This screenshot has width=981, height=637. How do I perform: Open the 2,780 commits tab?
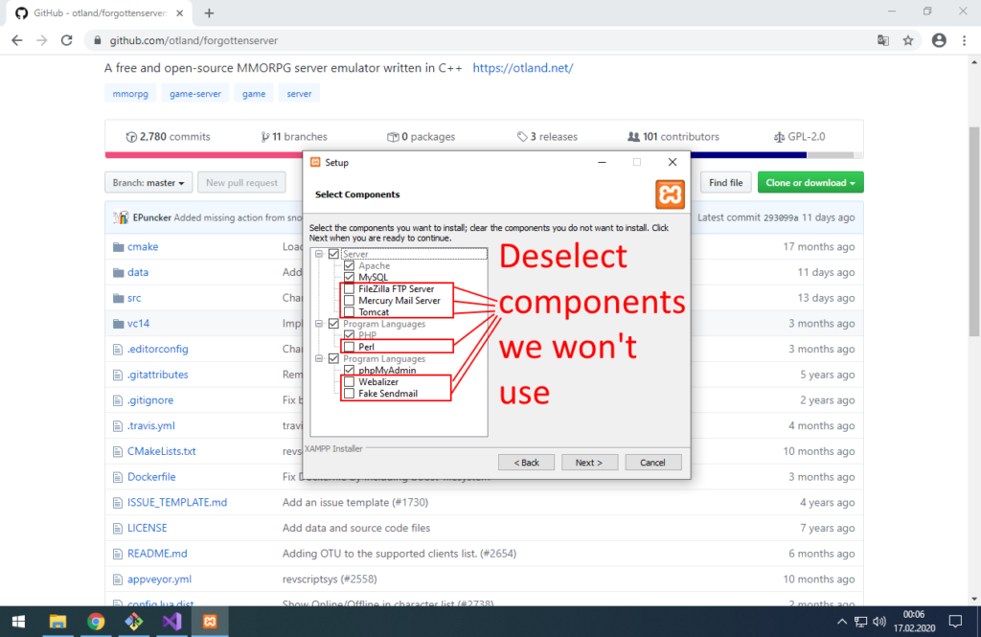(x=168, y=136)
